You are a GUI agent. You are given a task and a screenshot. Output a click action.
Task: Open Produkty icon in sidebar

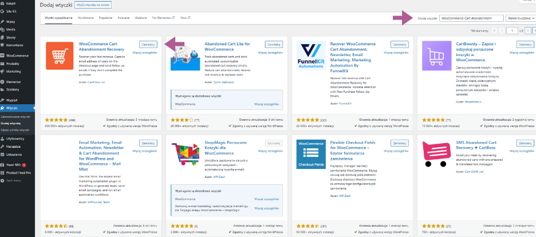tap(2, 64)
